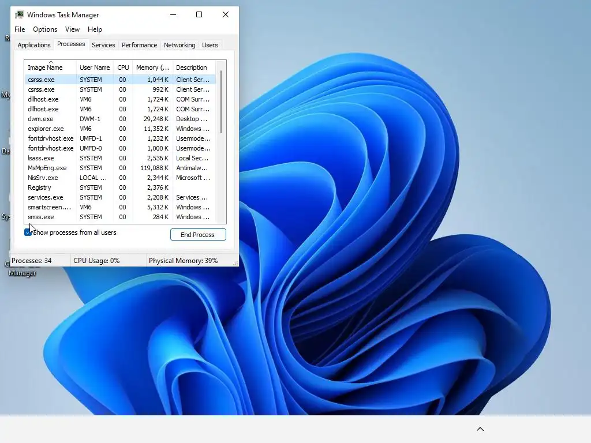Click Physical Memory: 39% status entry
Image resolution: width=591 pixels, height=443 pixels.
pyautogui.click(x=183, y=261)
